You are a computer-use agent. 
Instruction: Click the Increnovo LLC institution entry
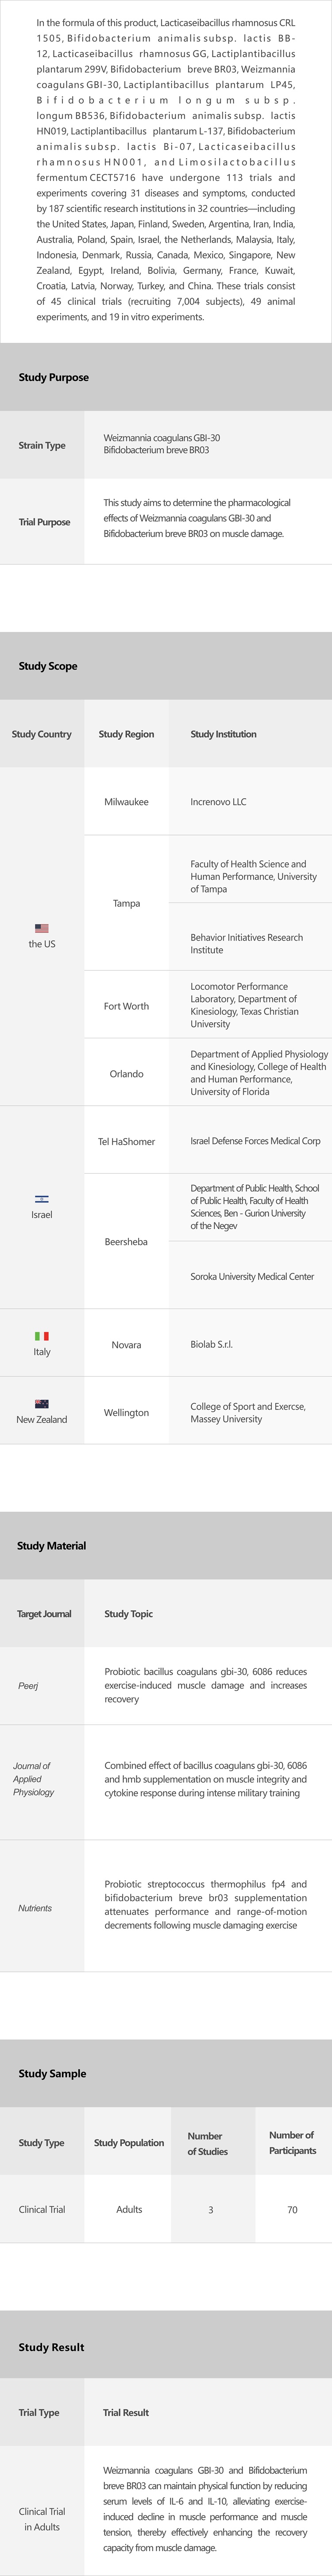(x=218, y=802)
